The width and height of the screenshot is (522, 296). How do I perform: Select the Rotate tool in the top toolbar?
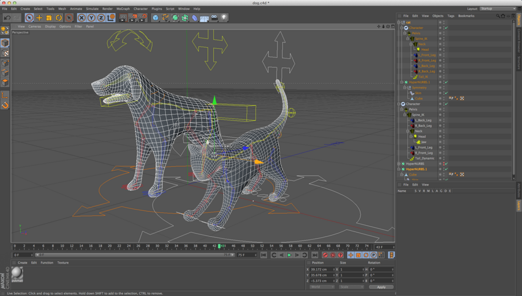coord(58,18)
